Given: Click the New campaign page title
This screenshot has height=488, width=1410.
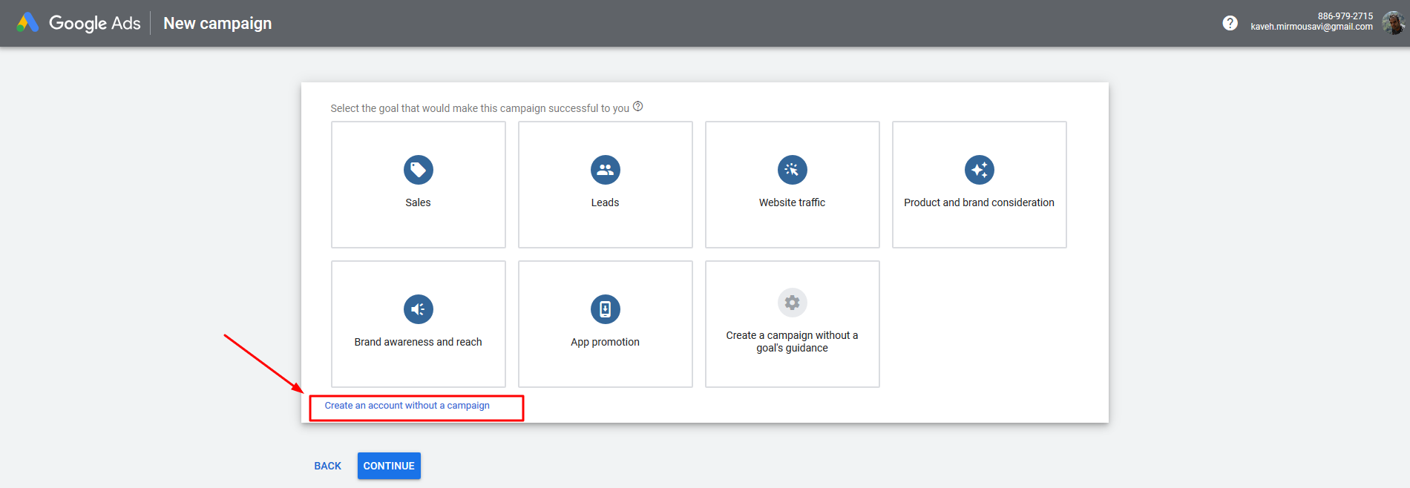Looking at the screenshot, I should pos(217,23).
